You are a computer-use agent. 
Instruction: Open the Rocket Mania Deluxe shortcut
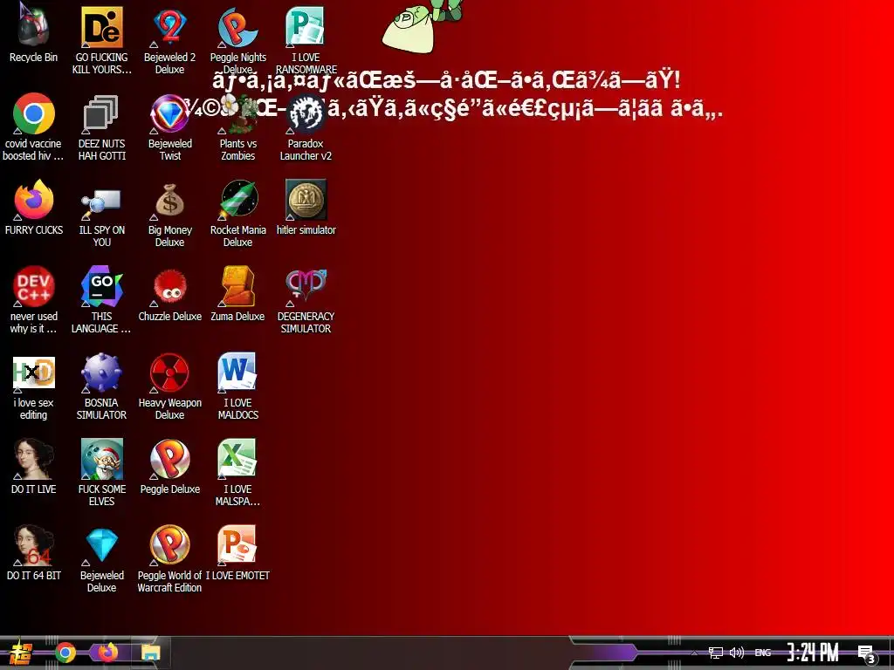(237, 213)
